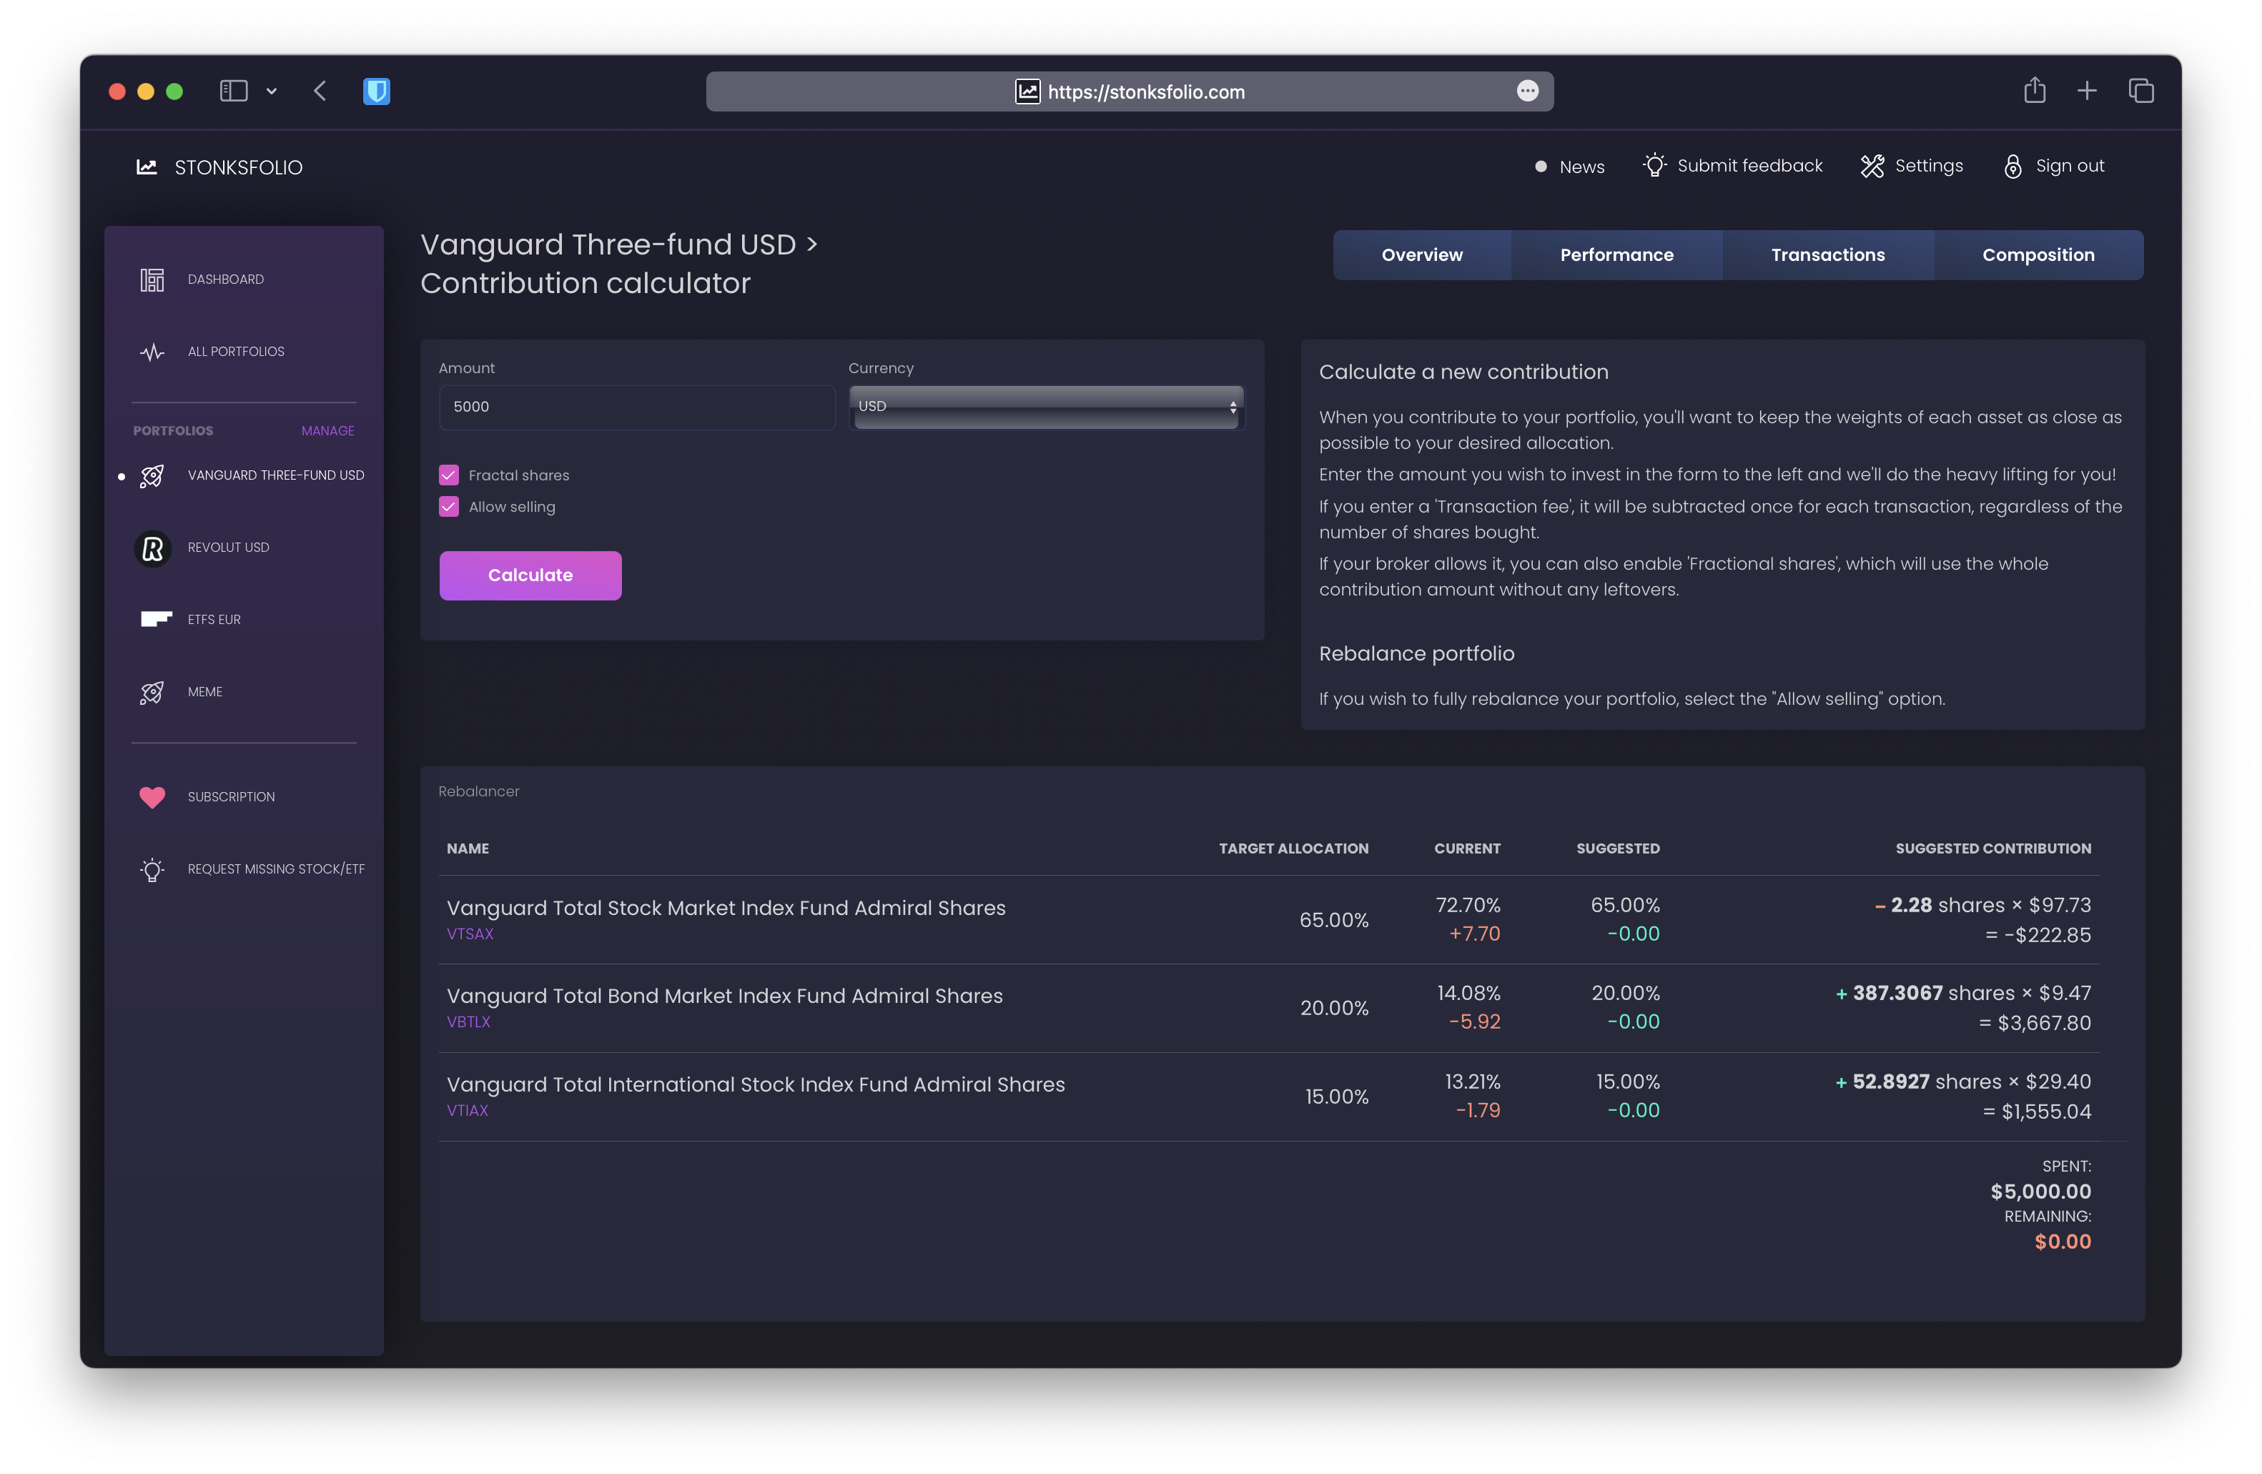This screenshot has width=2262, height=1474.
Task: Click the Meme portfolio rocket icon
Action: click(152, 692)
